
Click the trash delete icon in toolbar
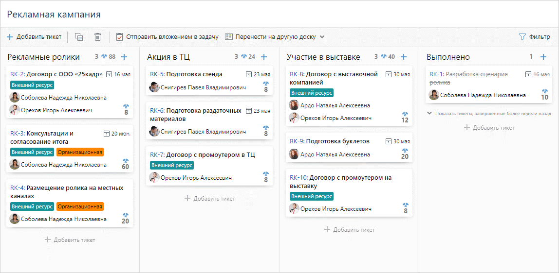click(x=97, y=37)
